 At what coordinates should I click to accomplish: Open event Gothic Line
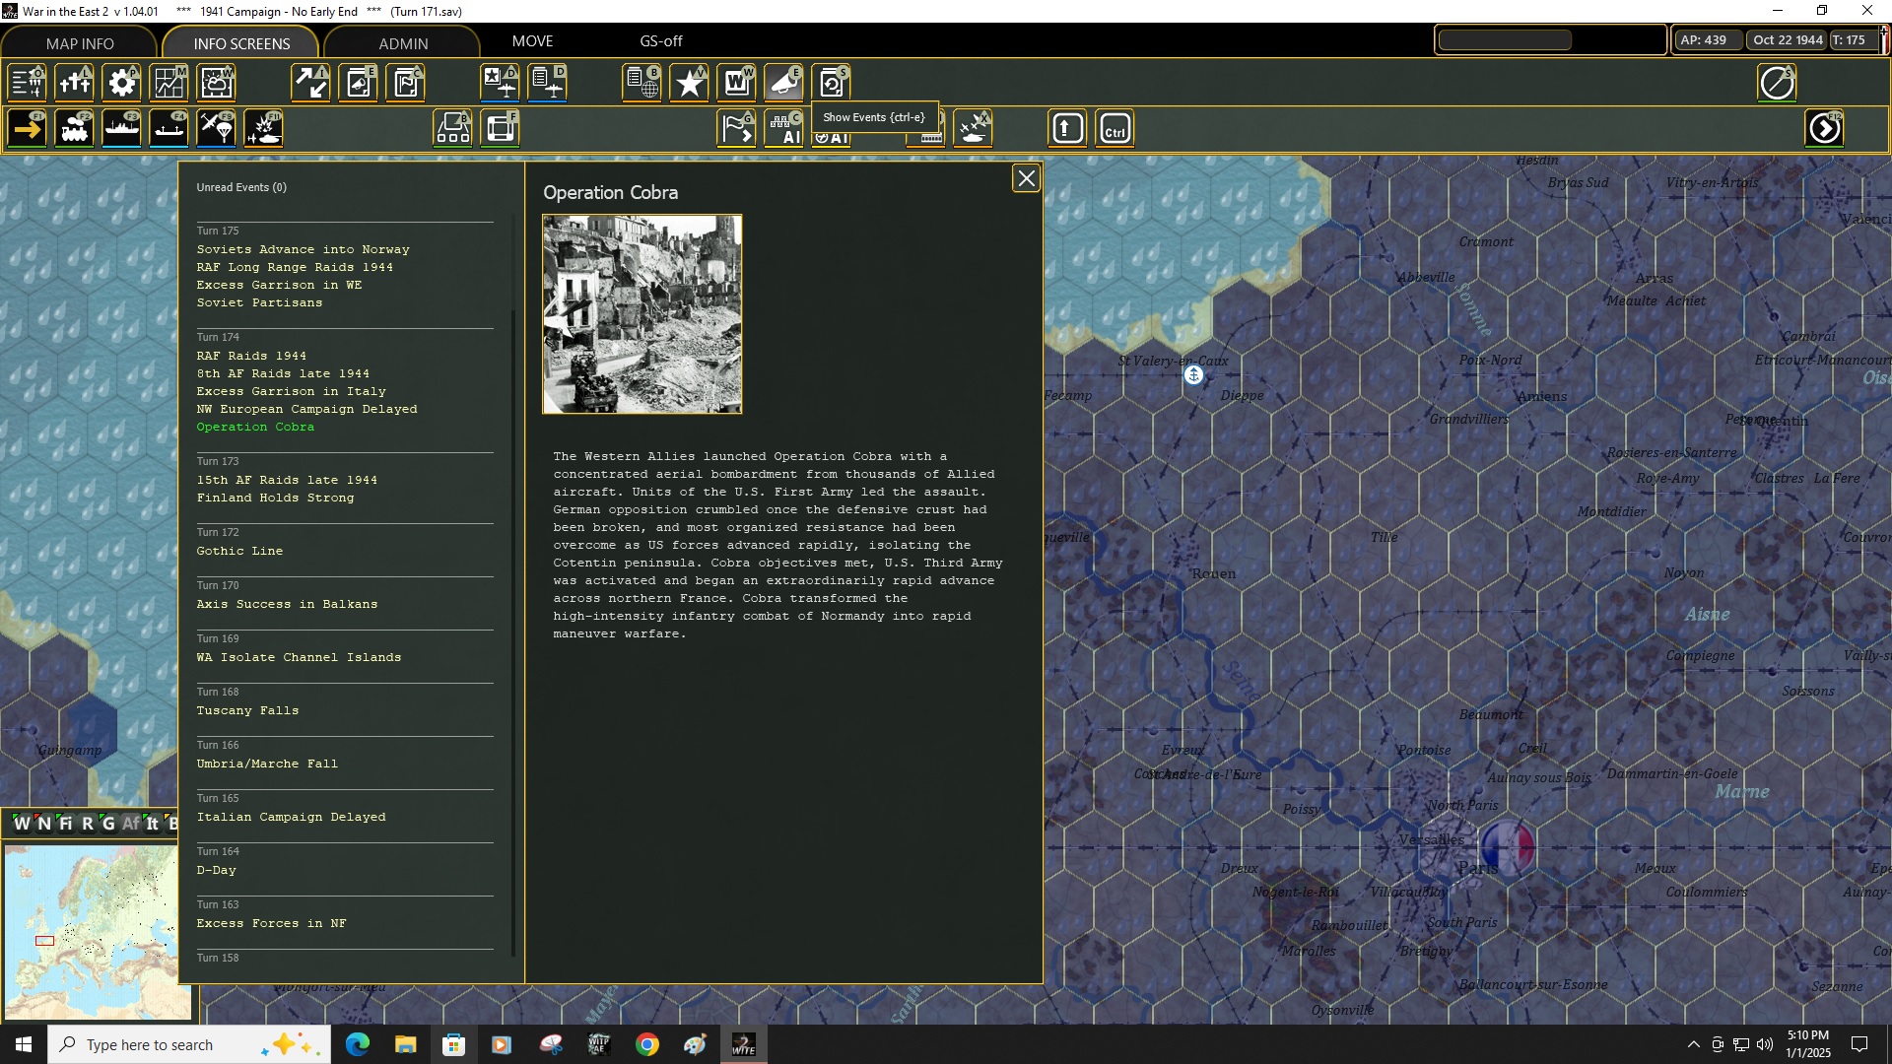(239, 551)
